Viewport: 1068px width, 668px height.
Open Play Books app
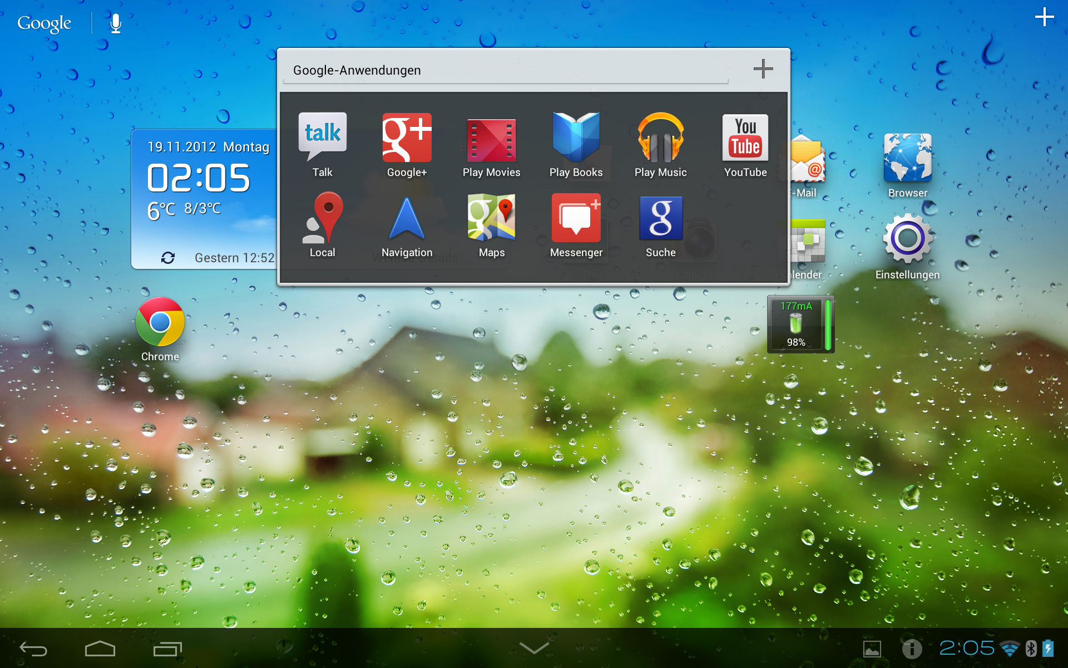click(576, 145)
